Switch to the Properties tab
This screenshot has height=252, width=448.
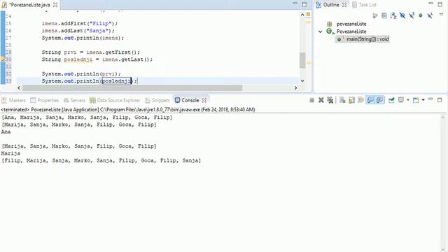pyautogui.click(x=45, y=100)
